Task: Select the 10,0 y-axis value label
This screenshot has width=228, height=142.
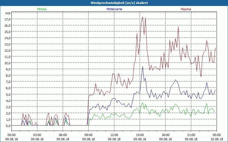Action: tap(7, 63)
